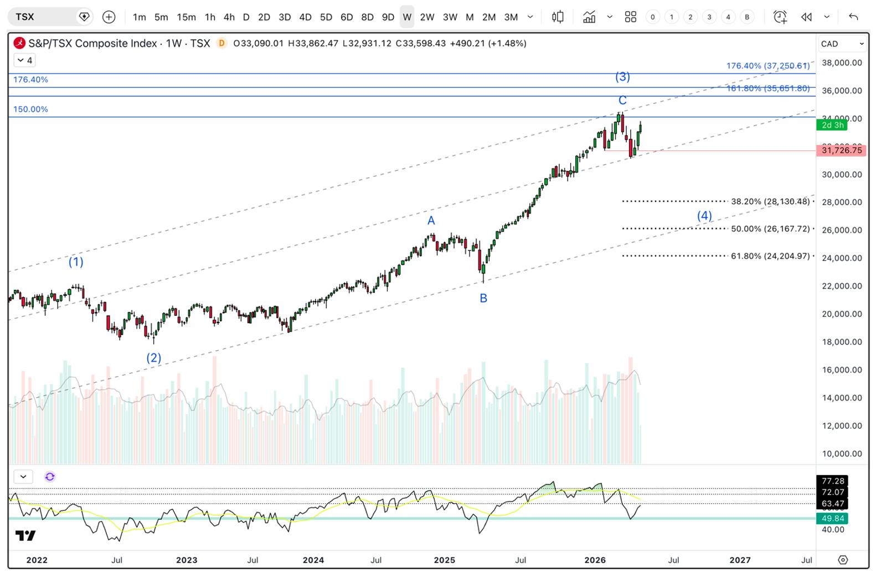876x573 pixels.
Task: Switch to the 1h timeframe
Action: point(210,17)
